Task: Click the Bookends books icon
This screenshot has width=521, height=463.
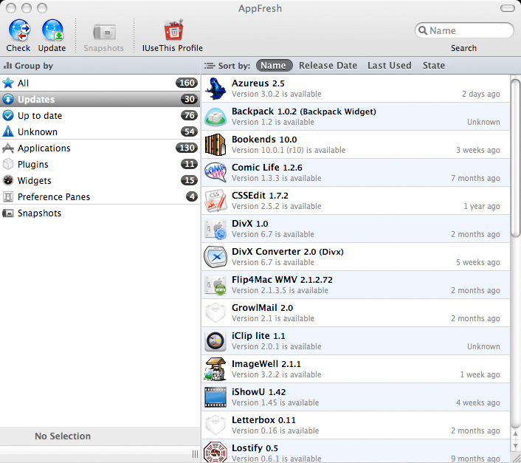Action: (215, 145)
